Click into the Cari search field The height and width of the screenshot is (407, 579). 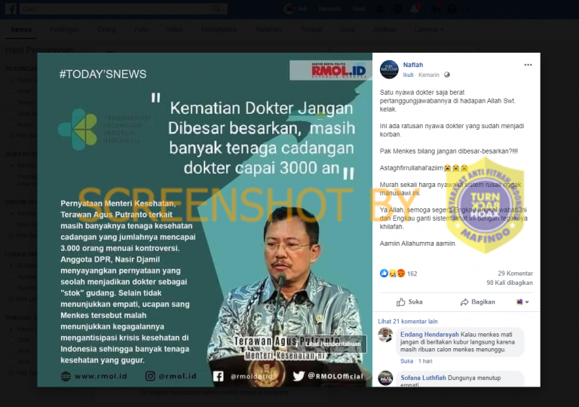click(x=116, y=8)
